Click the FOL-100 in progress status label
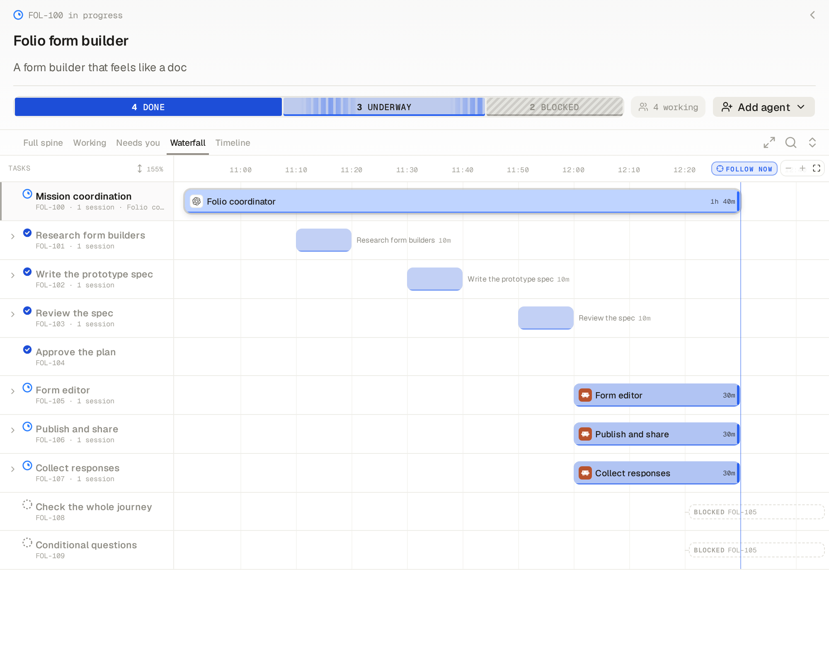The width and height of the screenshot is (829, 646). pos(75,15)
